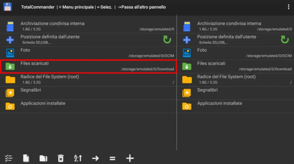The height and width of the screenshot is (164, 294).
Task: Select the delete trash icon in toolbar
Action: coord(61,158)
